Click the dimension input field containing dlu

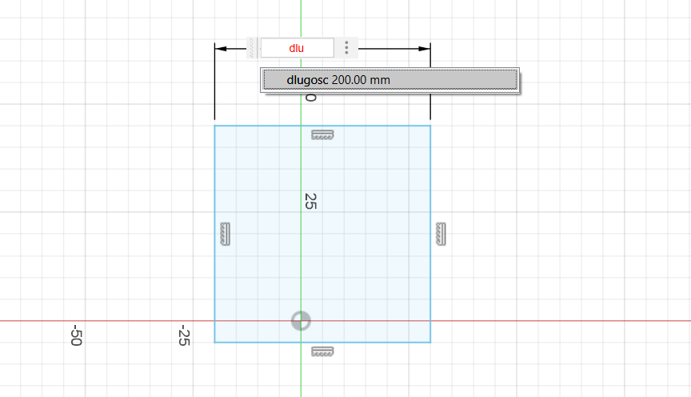[x=297, y=48]
